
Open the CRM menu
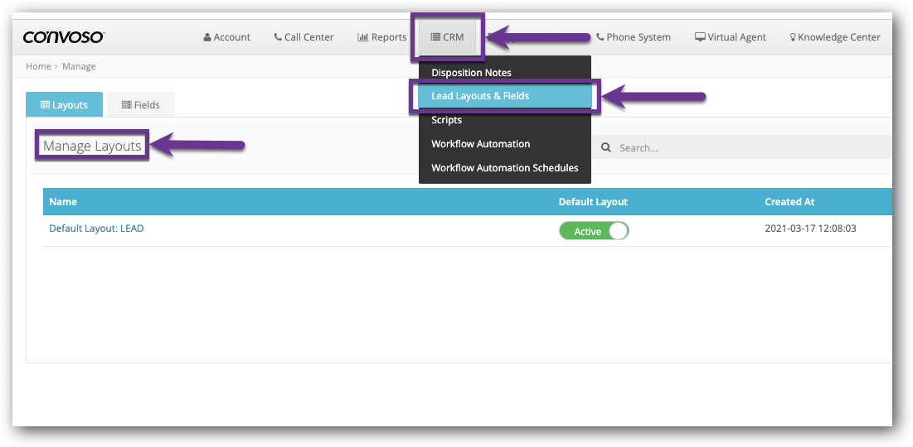[447, 37]
